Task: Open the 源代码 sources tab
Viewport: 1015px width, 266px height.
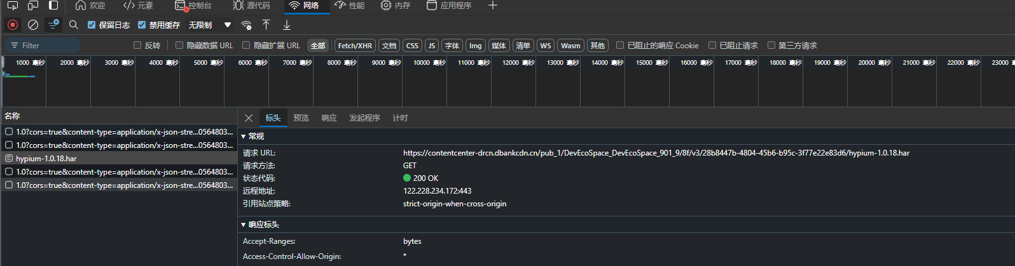Action: 251,6
